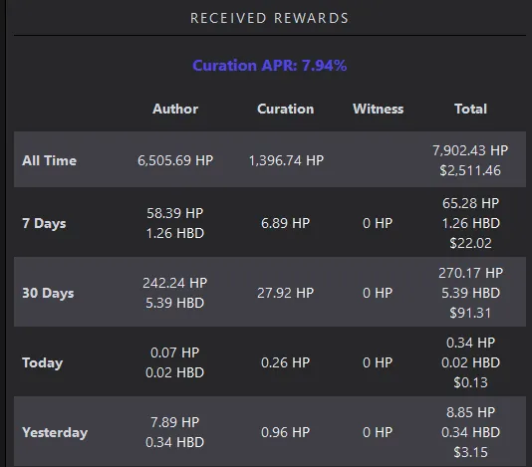Click the Witness column header
The height and width of the screenshot is (467, 532).
pyautogui.click(x=378, y=109)
